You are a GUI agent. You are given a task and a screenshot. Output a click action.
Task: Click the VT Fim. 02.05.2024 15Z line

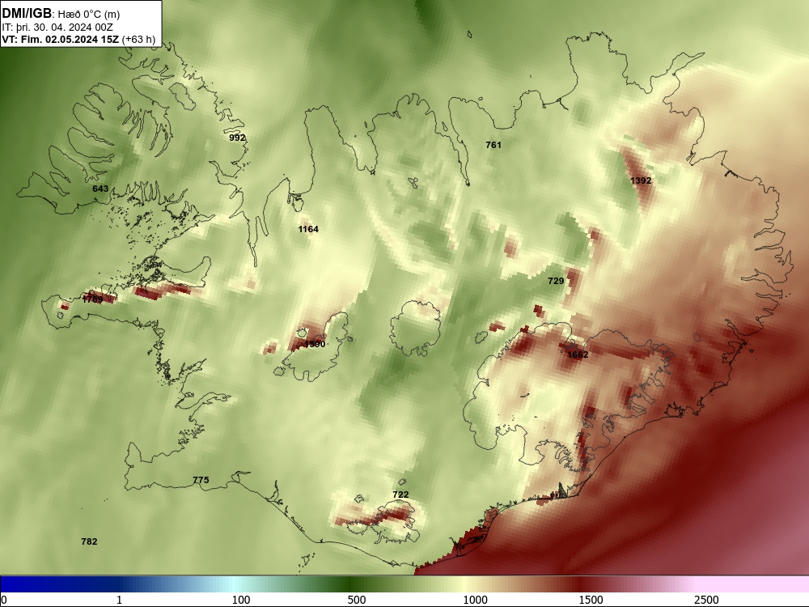78,39
